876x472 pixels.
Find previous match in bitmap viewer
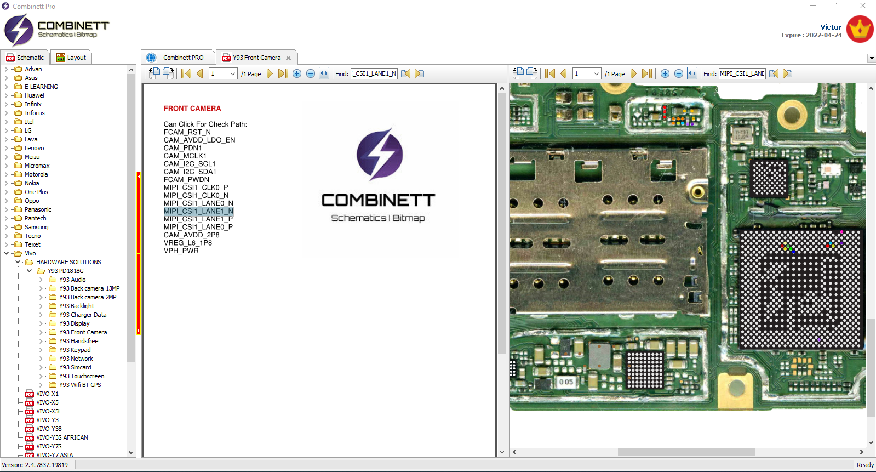pos(774,73)
